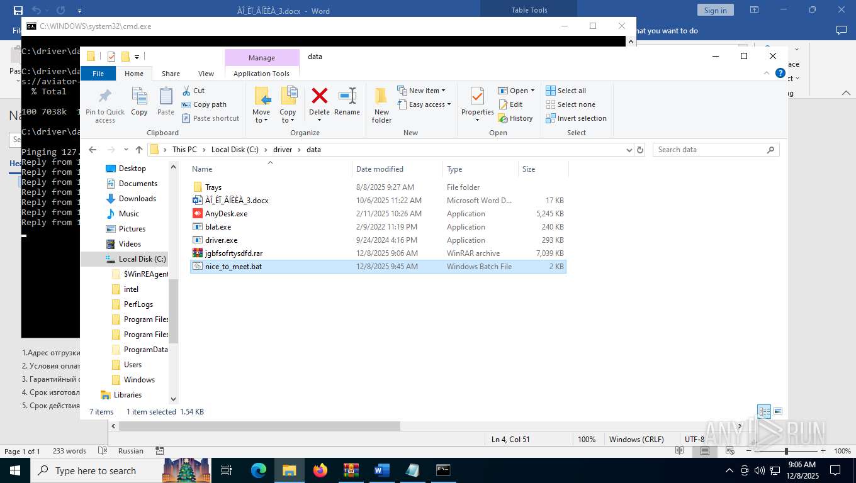Viewport: 856px width, 483px height.
Task: Open Microsoft Edge from the taskbar
Action: click(x=259, y=470)
